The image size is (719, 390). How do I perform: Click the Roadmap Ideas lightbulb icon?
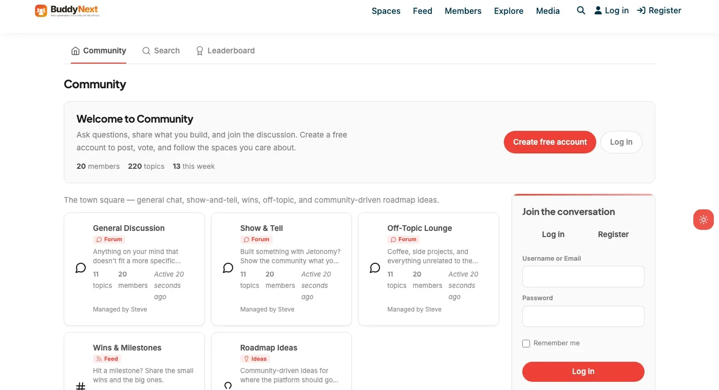pyautogui.click(x=228, y=386)
